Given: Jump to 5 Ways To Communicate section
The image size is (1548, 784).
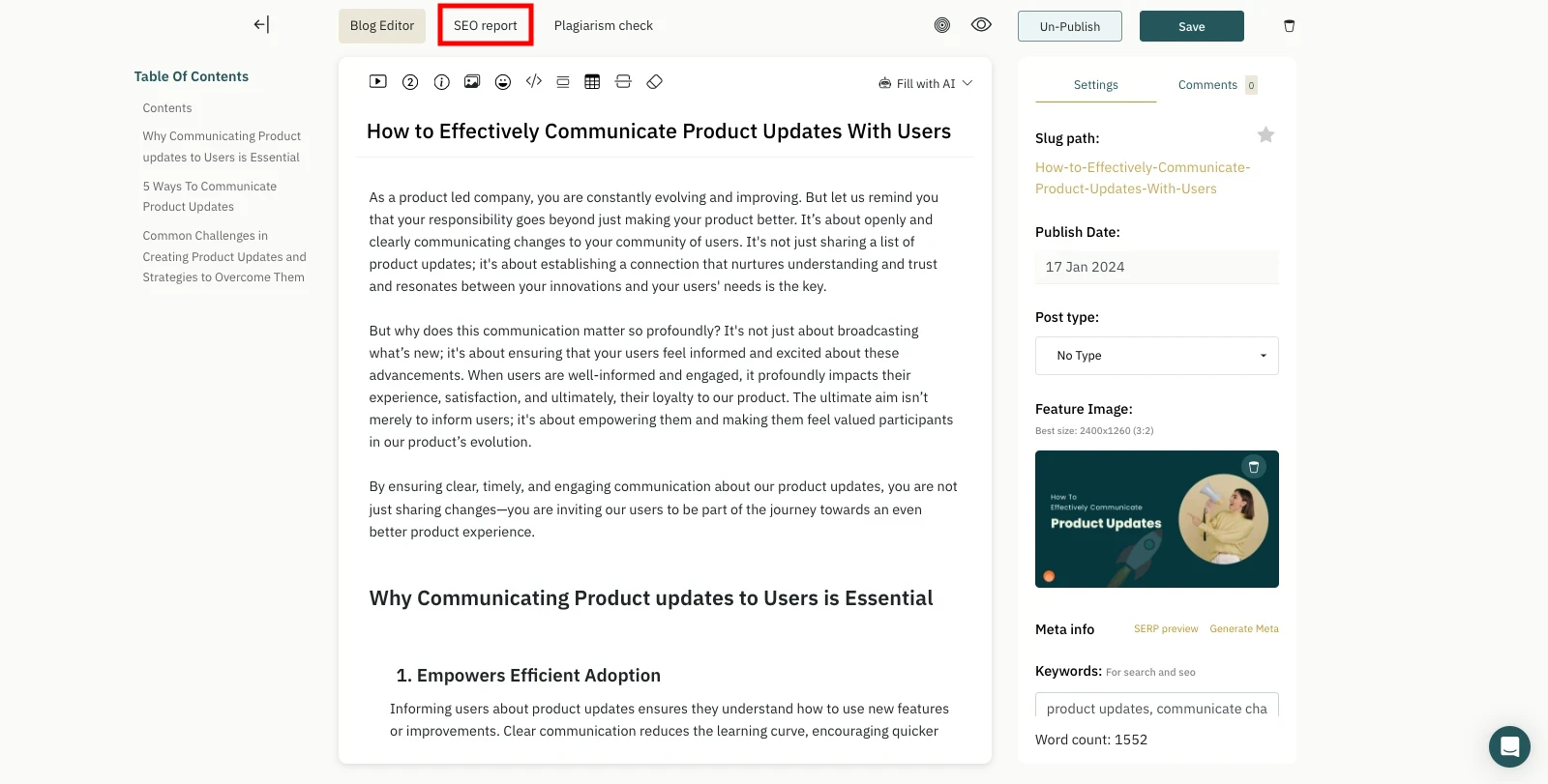Looking at the screenshot, I should [210, 196].
